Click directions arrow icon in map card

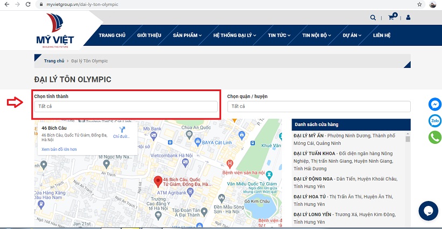(122, 129)
